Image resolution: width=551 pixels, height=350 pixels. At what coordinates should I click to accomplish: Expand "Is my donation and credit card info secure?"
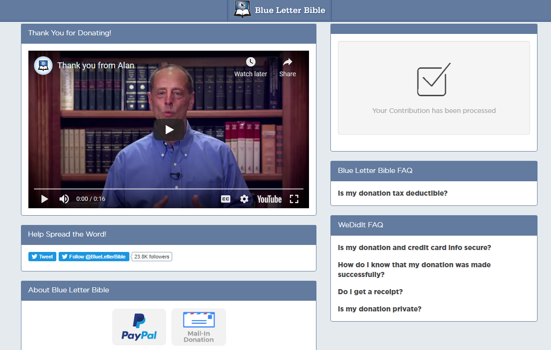click(414, 247)
